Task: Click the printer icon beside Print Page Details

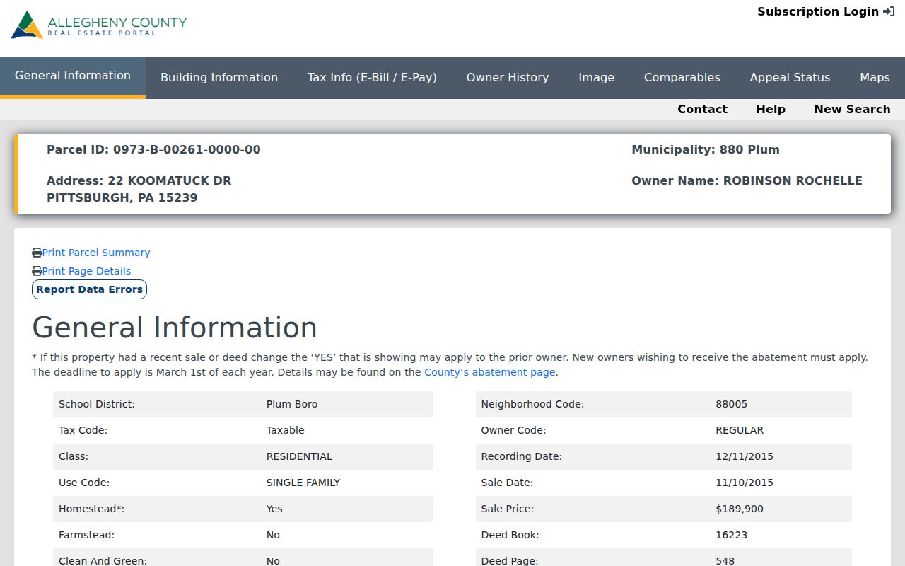Action: 37,271
